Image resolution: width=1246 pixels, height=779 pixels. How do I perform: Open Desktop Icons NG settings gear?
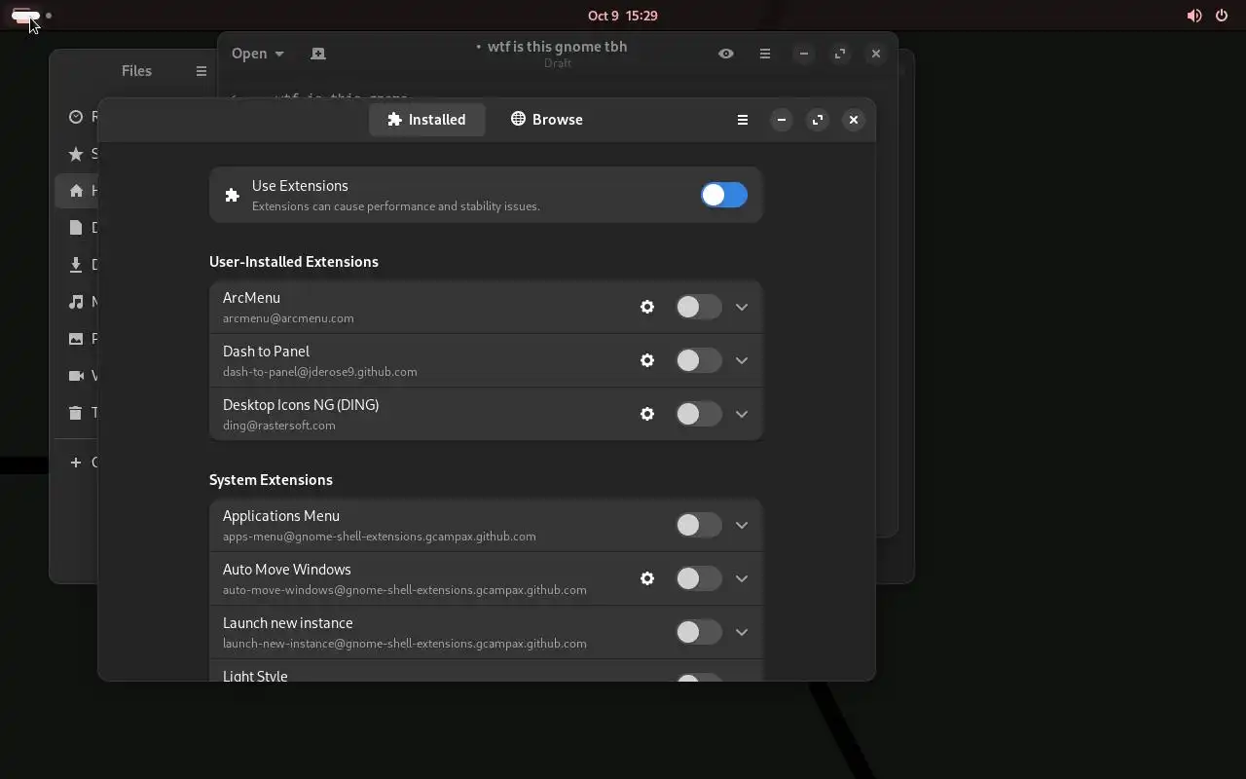pyautogui.click(x=647, y=414)
